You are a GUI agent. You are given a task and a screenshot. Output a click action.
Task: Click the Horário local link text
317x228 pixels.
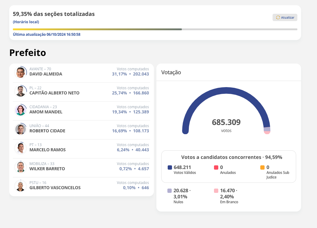point(26,22)
